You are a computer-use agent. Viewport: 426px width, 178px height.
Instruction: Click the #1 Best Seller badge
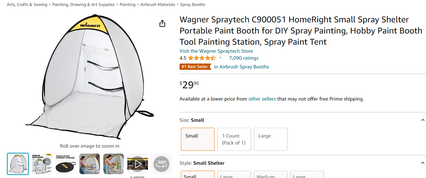pyautogui.click(x=195, y=67)
